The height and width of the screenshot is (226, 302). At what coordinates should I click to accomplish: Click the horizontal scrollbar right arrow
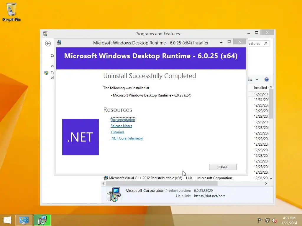coord(266,184)
